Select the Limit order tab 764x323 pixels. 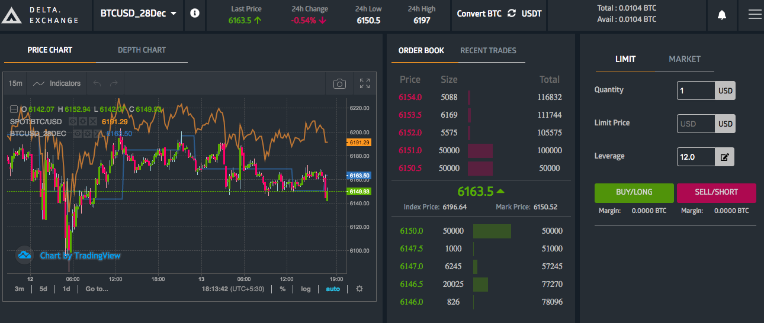click(625, 59)
